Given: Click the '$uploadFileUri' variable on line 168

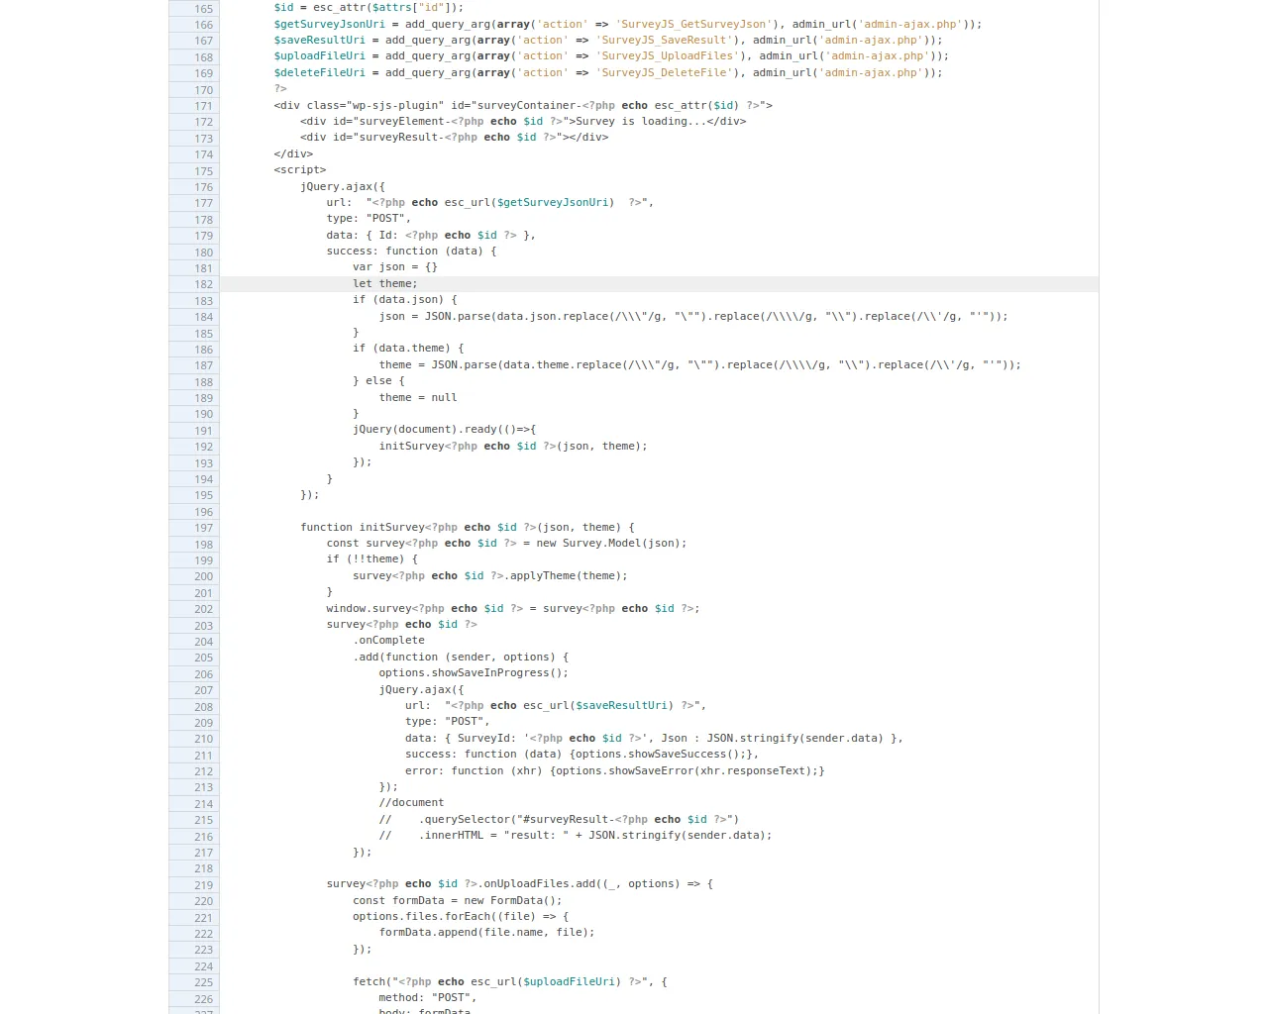Looking at the screenshot, I should (x=320, y=56).
